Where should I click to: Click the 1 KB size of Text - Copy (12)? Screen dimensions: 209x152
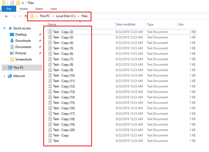pyautogui.click(x=192, y=87)
